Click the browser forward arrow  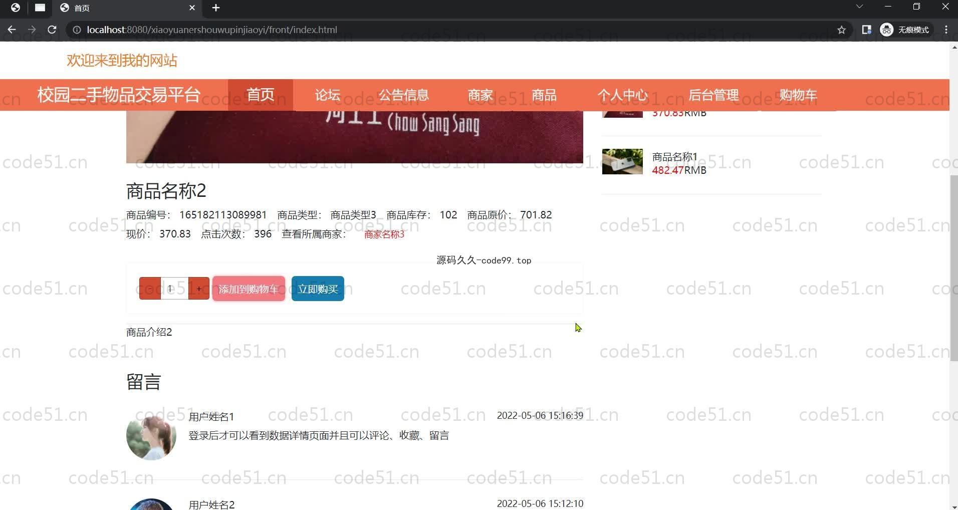32,30
